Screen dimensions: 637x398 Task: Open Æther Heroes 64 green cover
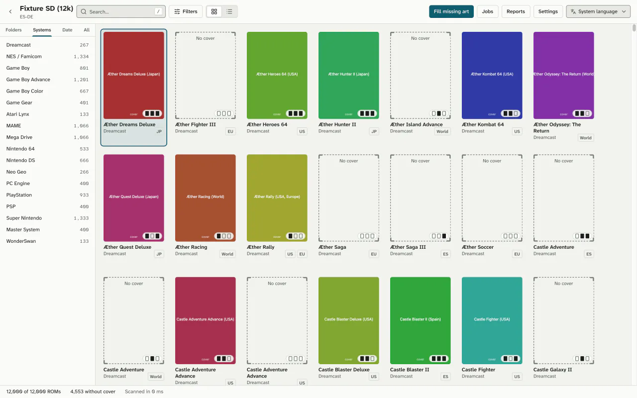(277, 75)
